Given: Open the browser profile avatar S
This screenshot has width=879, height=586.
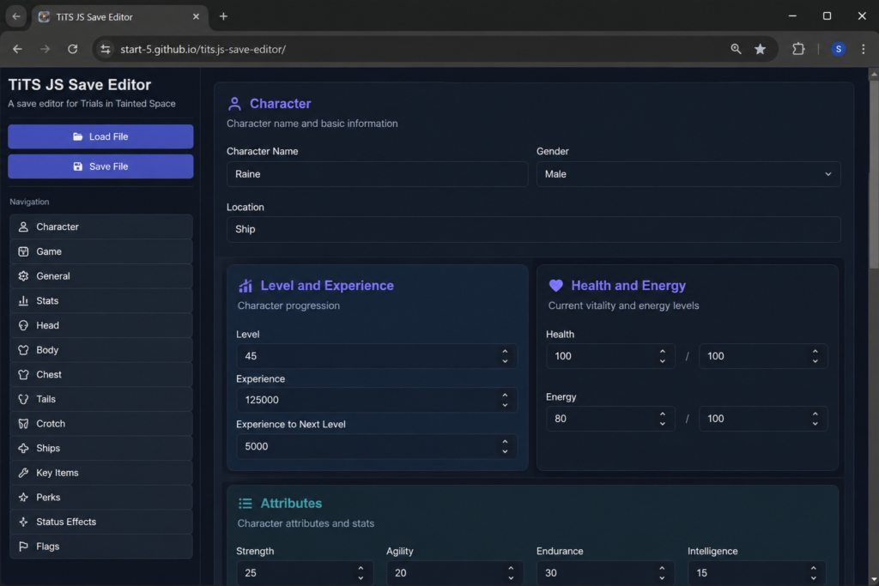Looking at the screenshot, I should [x=838, y=49].
